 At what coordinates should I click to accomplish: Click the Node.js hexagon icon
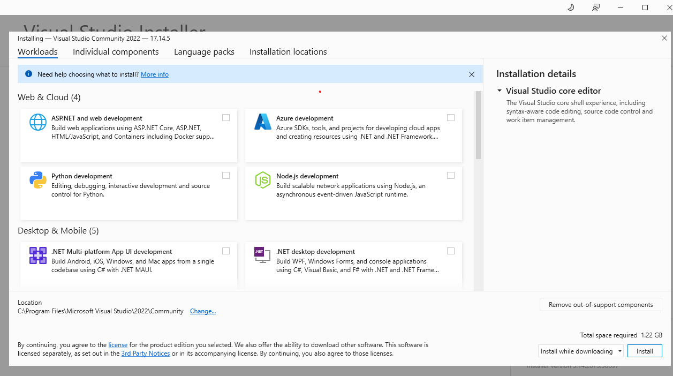pyautogui.click(x=263, y=181)
